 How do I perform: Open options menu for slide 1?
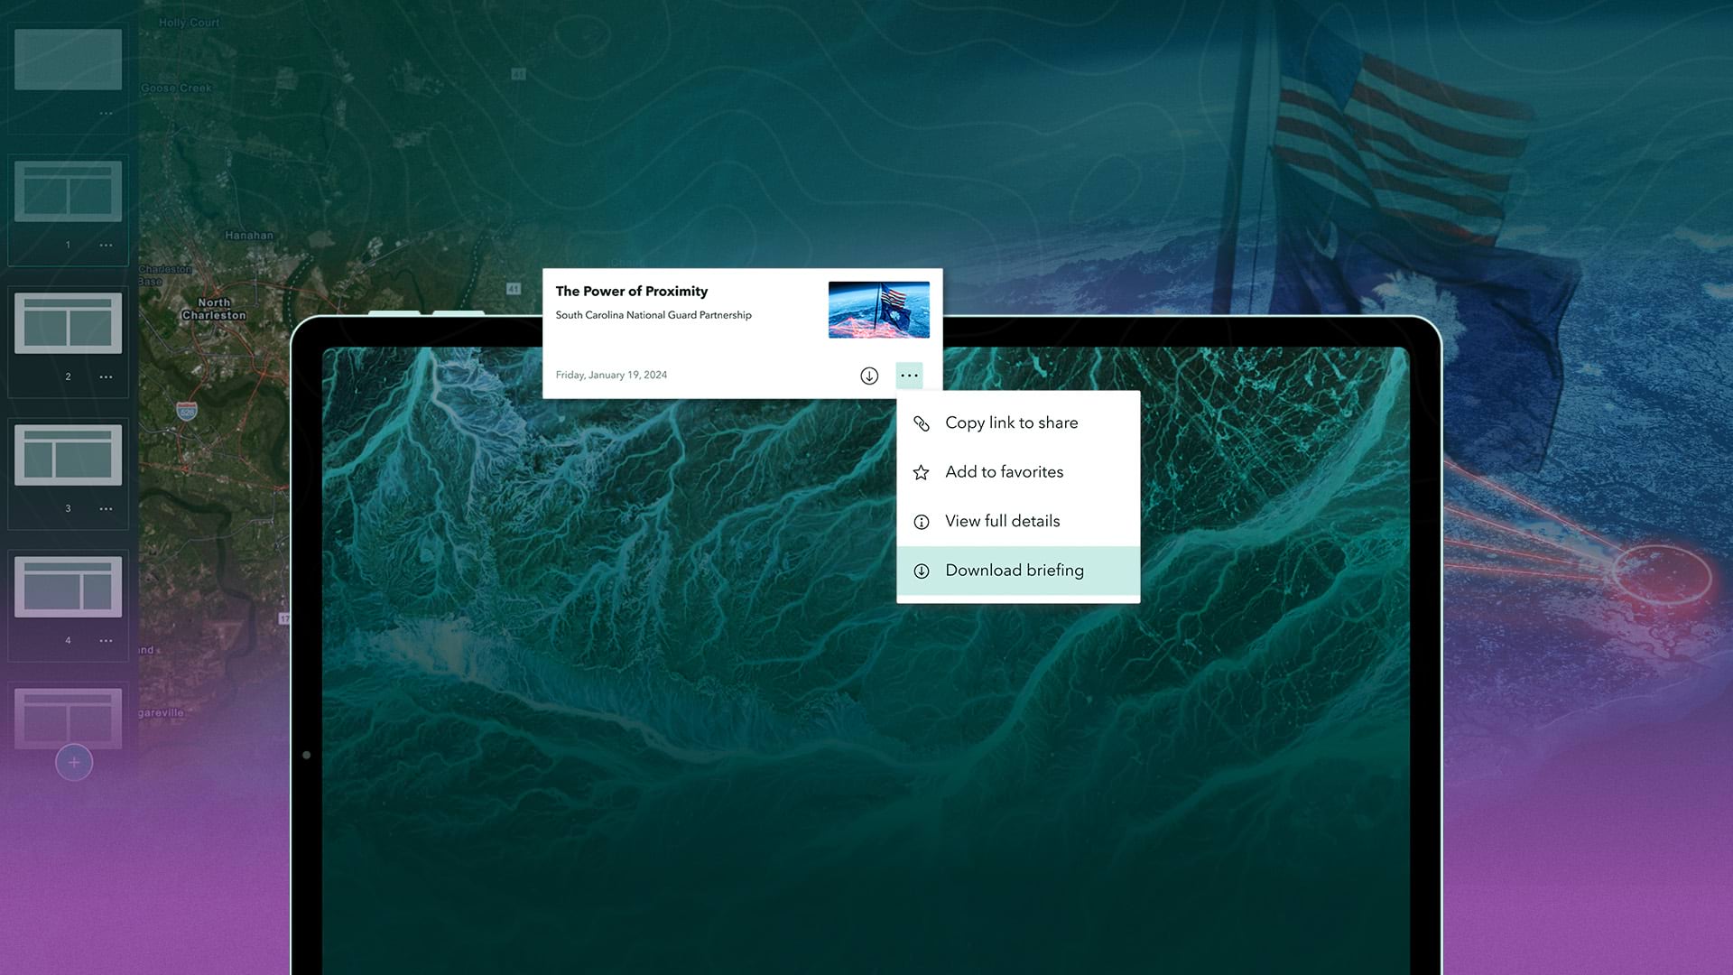tap(107, 246)
